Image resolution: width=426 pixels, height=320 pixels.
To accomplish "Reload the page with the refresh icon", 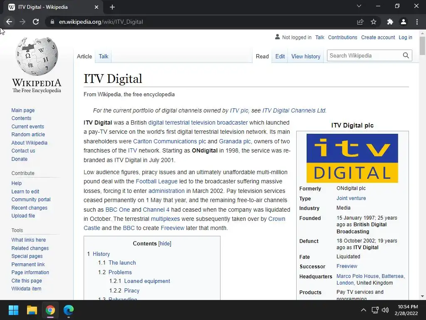I will pos(36,22).
